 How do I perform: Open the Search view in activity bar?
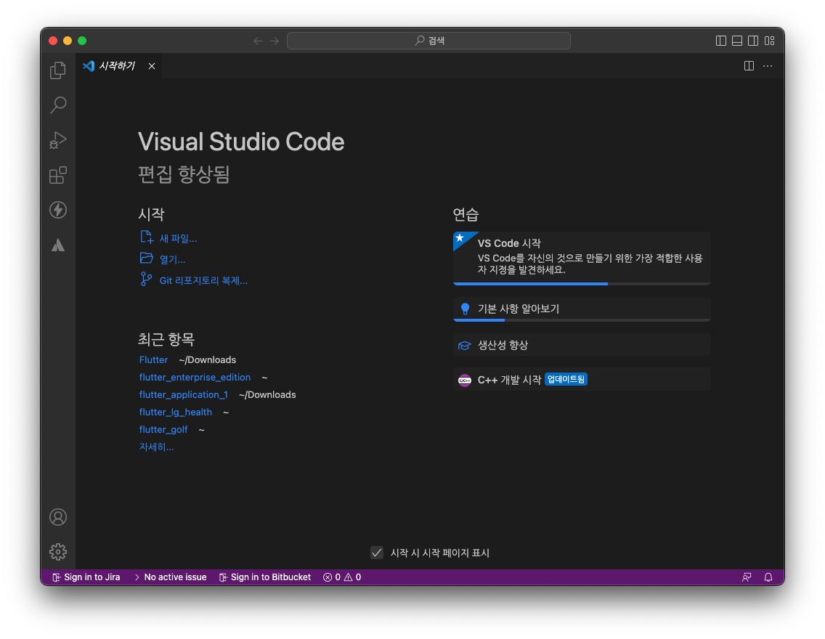[x=58, y=105]
